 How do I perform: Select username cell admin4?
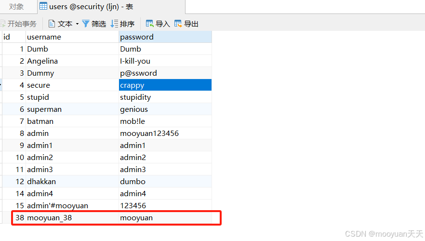pyautogui.click(x=72, y=194)
